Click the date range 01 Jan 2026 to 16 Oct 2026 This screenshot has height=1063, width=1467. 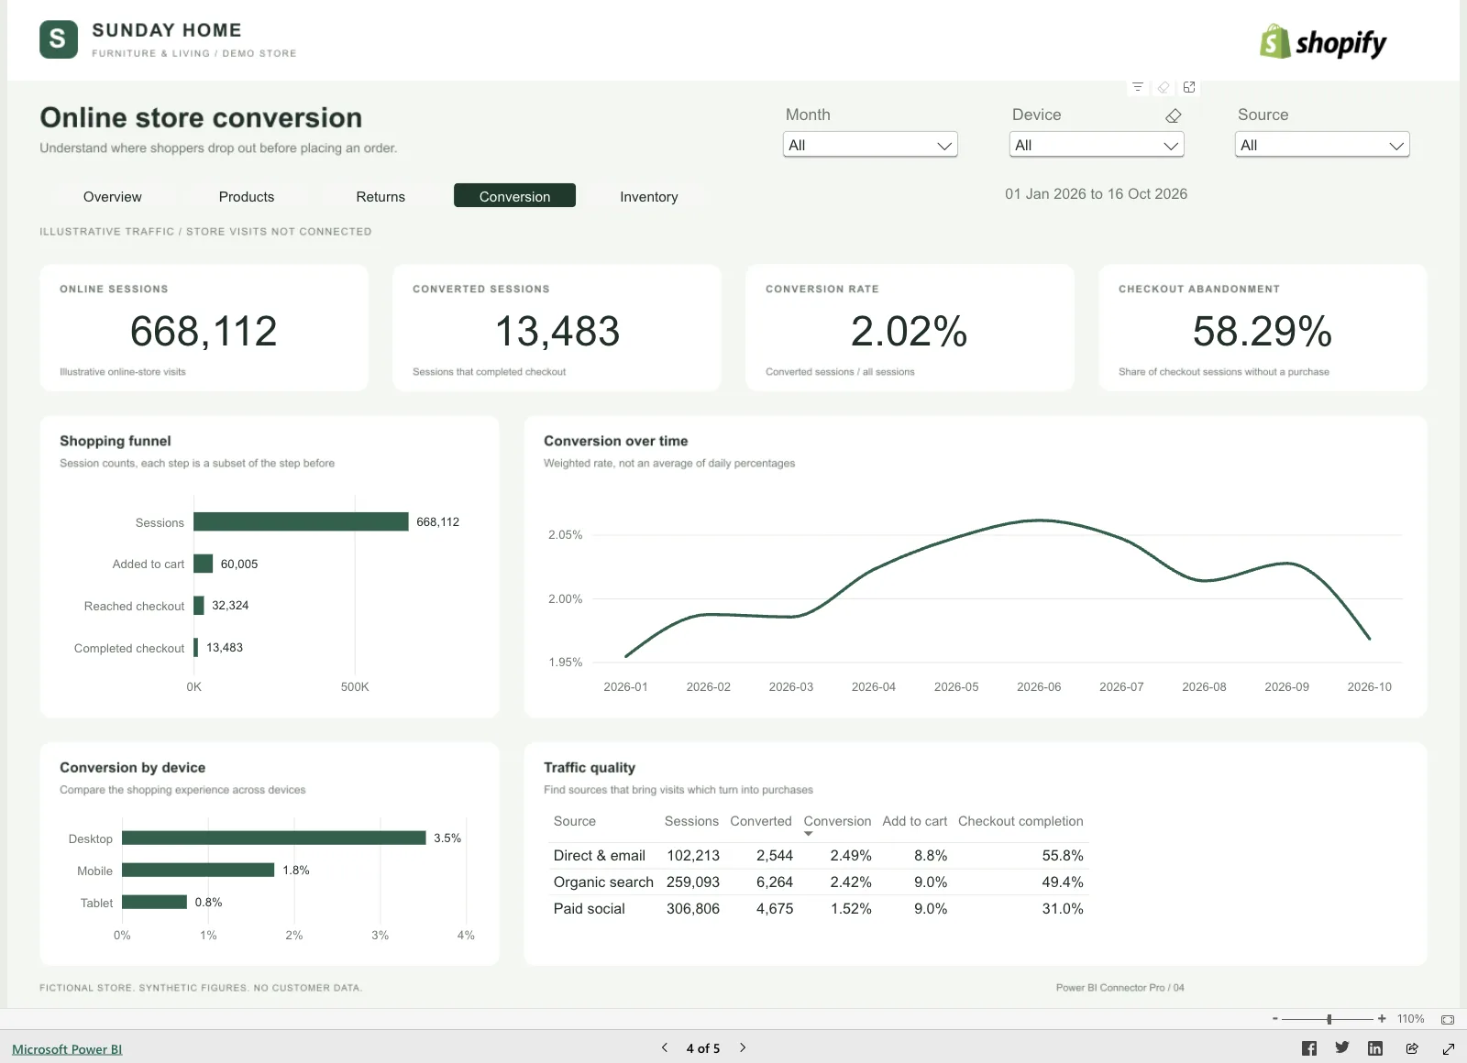(x=1096, y=193)
